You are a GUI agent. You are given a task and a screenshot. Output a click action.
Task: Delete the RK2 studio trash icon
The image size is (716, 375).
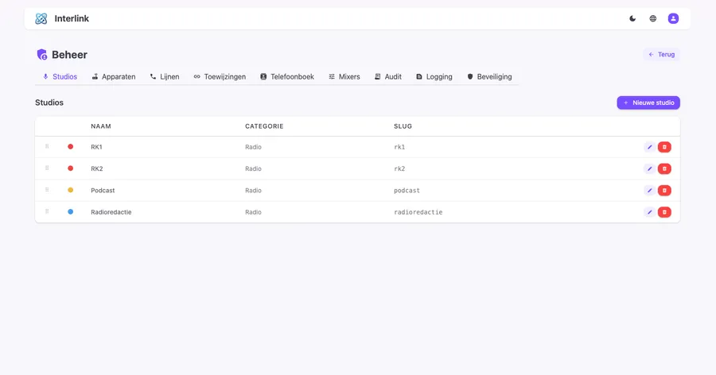[664, 168]
